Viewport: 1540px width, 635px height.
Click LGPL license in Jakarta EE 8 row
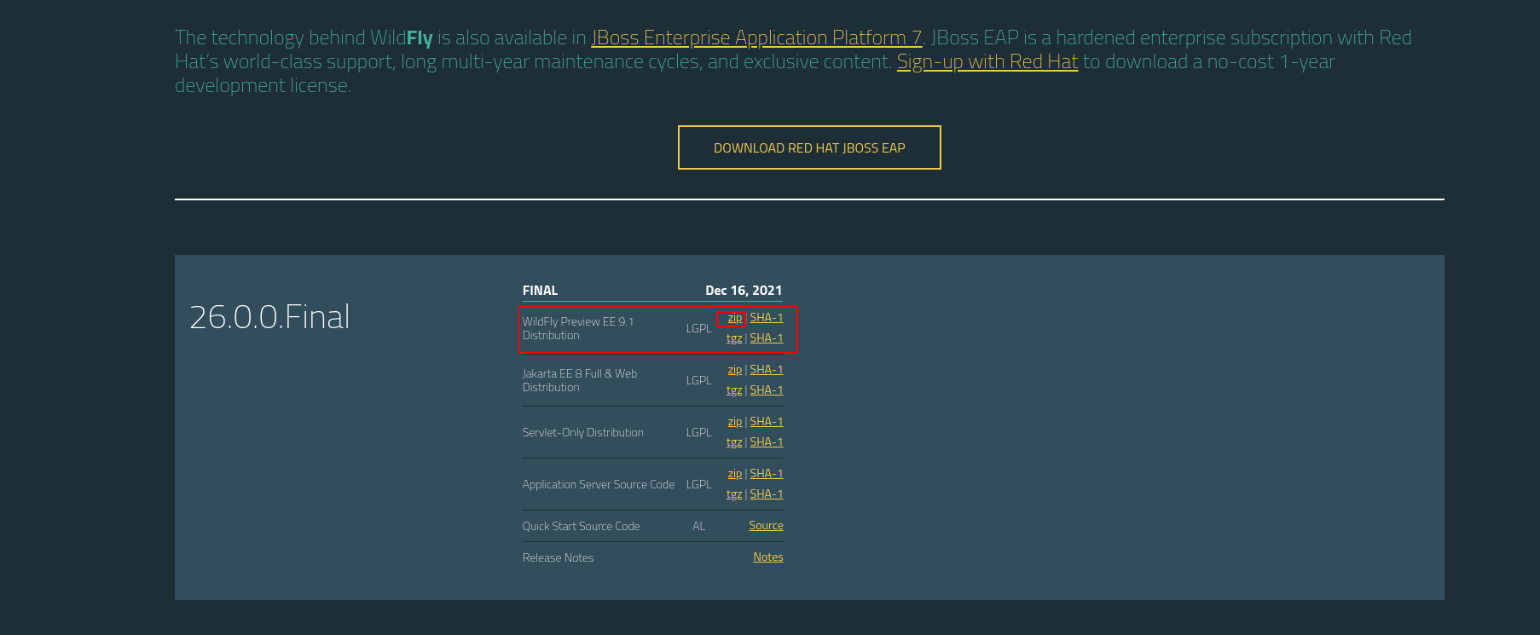point(698,381)
